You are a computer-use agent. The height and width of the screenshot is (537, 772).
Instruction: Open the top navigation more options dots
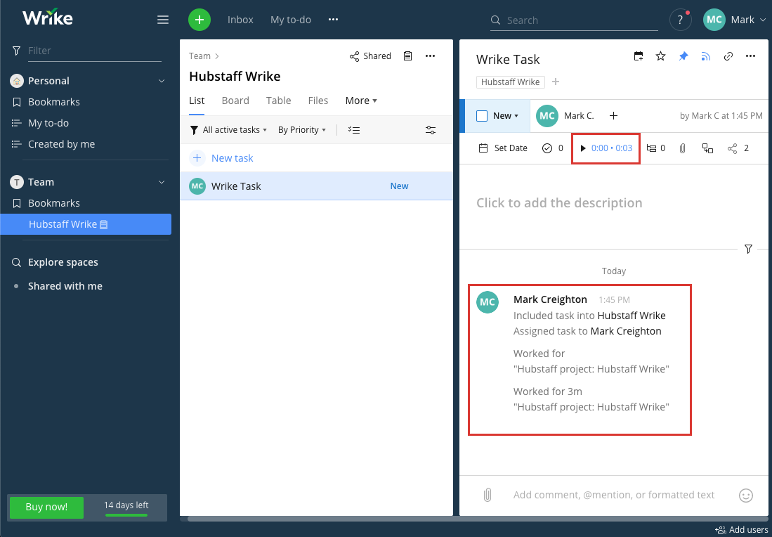pyautogui.click(x=334, y=20)
